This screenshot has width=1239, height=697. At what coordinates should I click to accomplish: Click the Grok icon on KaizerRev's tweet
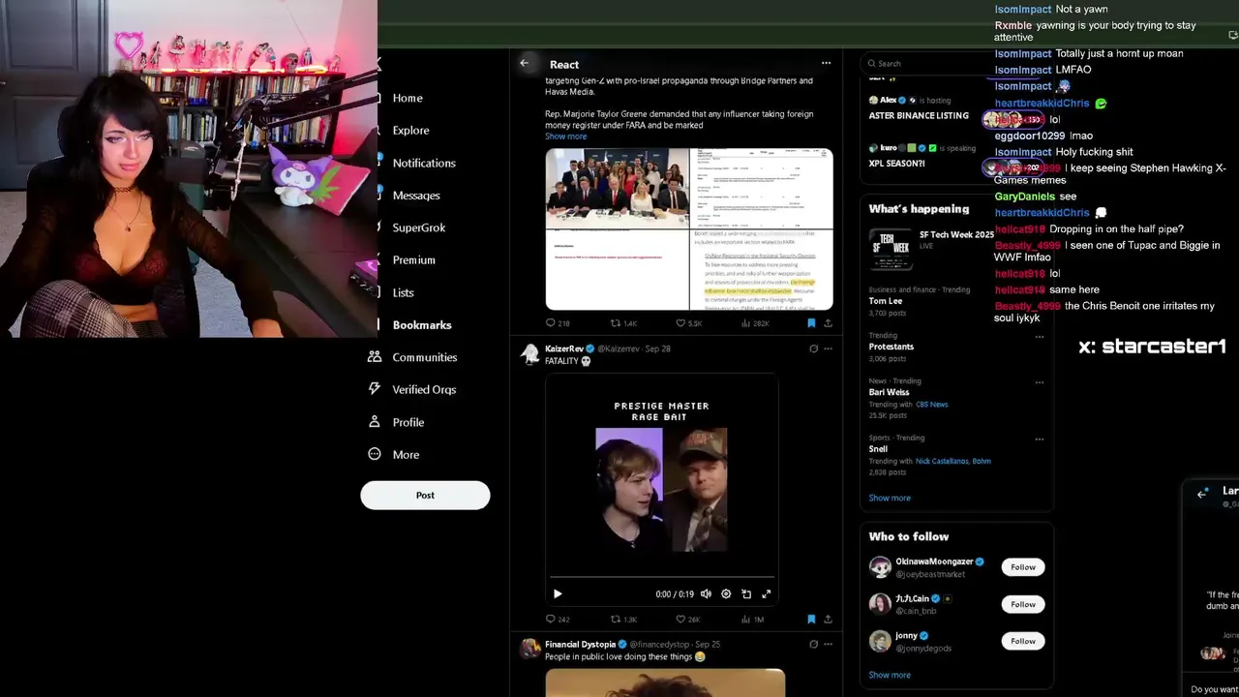tap(813, 348)
